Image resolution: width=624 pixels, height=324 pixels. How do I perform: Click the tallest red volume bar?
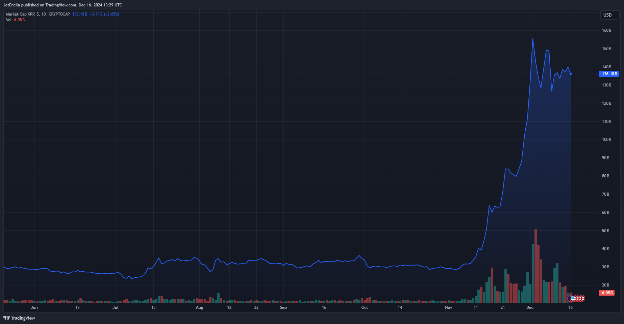click(x=535, y=266)
